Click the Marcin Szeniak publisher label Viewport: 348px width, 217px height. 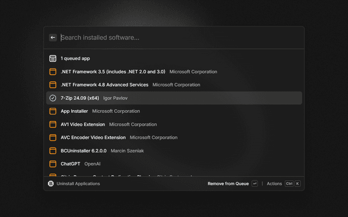coord(127,151)
